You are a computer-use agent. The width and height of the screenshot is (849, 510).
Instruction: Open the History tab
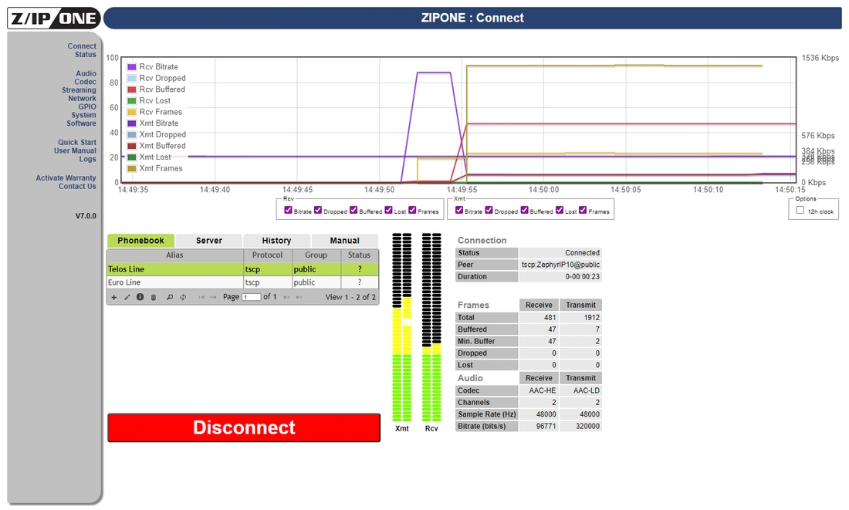pyautogui.click(x=276, y=241)
